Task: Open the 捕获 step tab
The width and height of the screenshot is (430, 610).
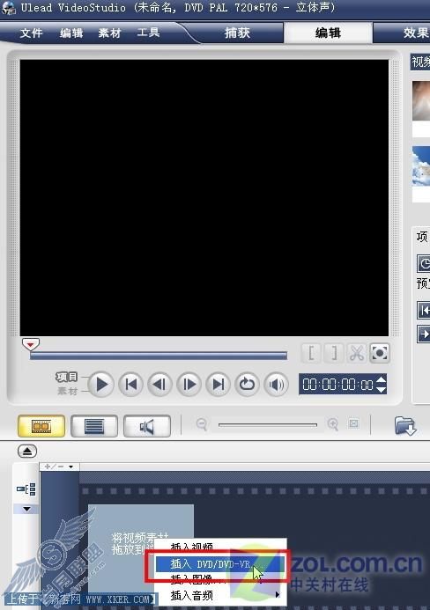Action: (x=237, y=33)
